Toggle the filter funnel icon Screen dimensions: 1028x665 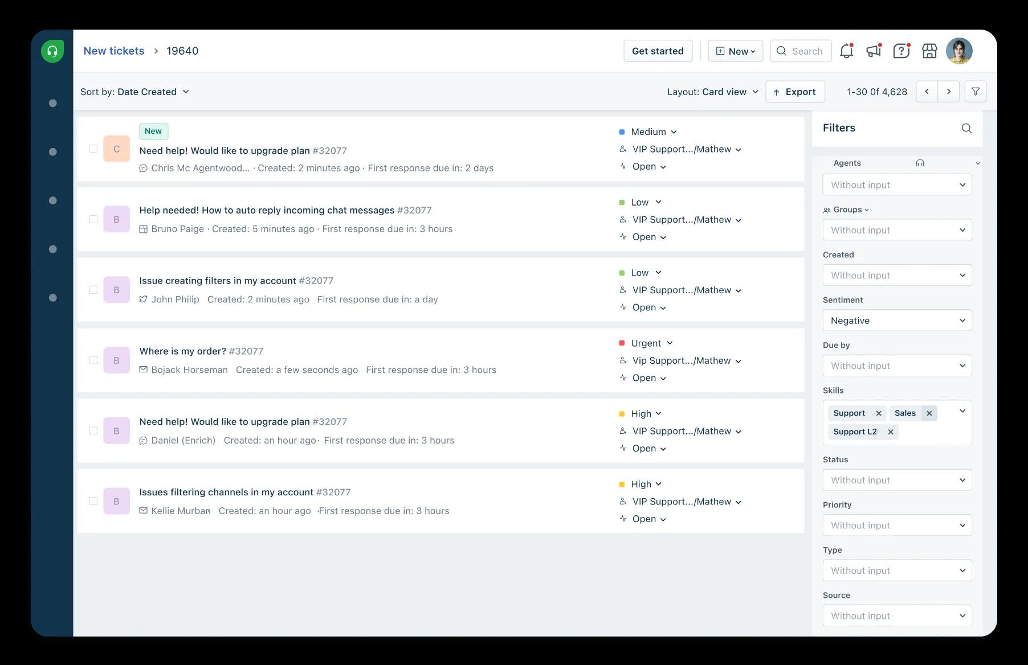[976, 92]
